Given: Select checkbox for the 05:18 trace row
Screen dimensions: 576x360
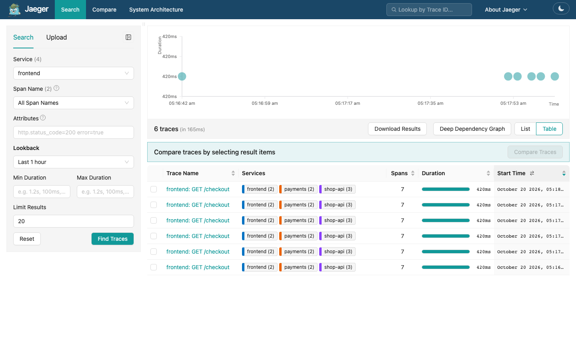Looking at the screenshot, I should point(154,189).
